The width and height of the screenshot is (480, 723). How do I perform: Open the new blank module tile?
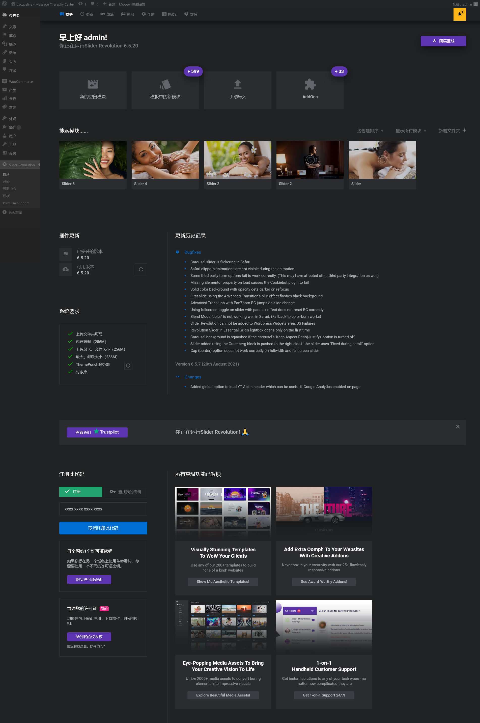93,90
